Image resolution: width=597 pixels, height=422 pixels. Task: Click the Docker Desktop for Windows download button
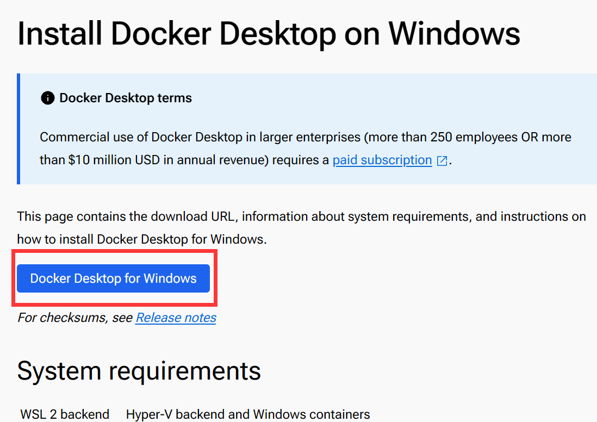(113, 278)
